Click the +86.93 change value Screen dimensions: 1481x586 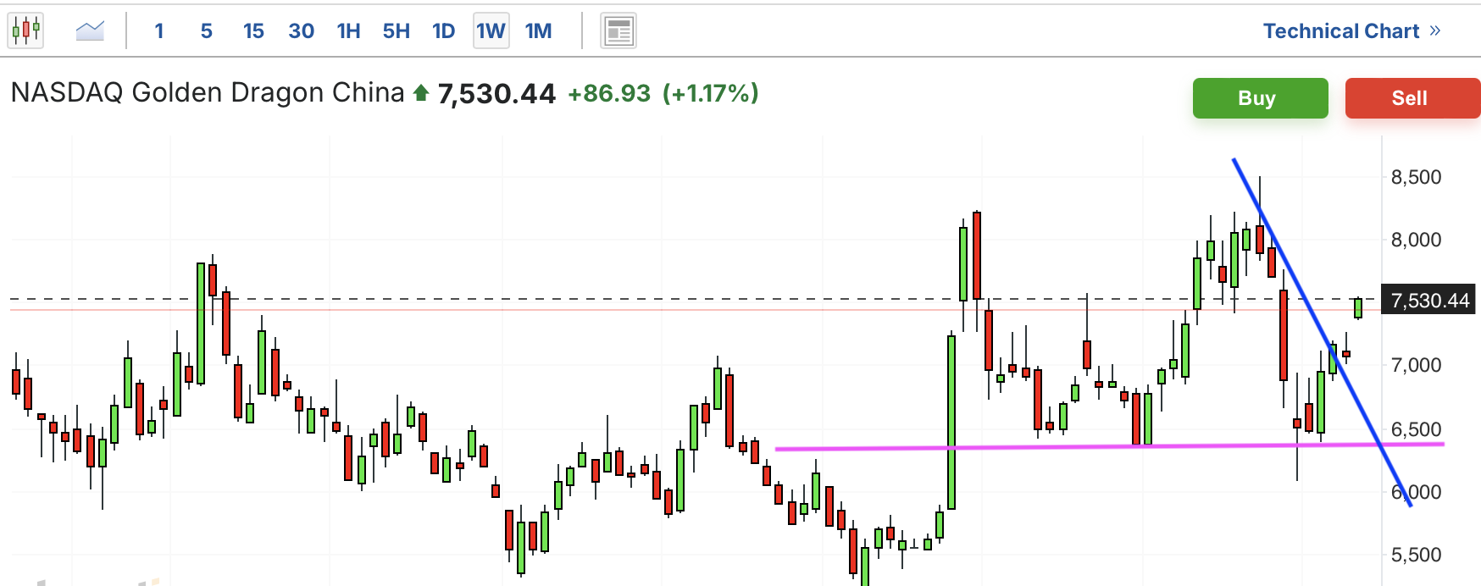609,93
